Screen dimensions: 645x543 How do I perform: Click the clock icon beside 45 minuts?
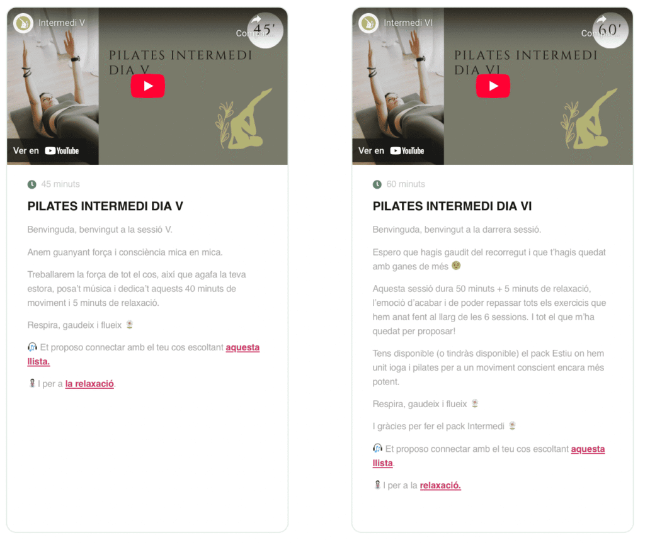point(31,184)
